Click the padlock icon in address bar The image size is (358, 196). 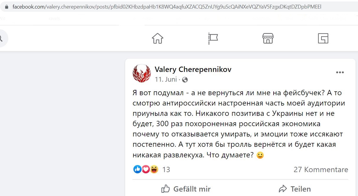pos(7,6)
